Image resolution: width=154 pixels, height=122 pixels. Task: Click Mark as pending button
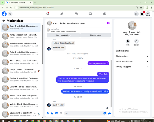pos(63,35)
